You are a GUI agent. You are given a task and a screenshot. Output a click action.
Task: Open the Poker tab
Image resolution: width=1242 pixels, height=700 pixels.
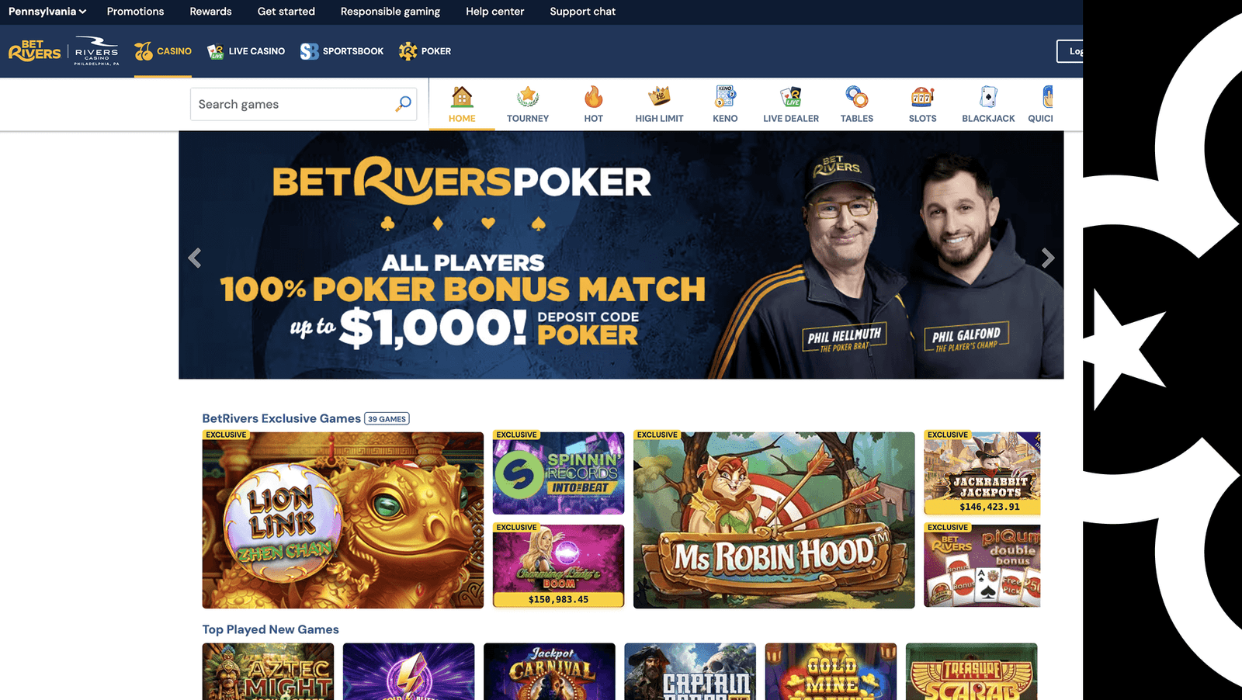(x=425, y=51)
